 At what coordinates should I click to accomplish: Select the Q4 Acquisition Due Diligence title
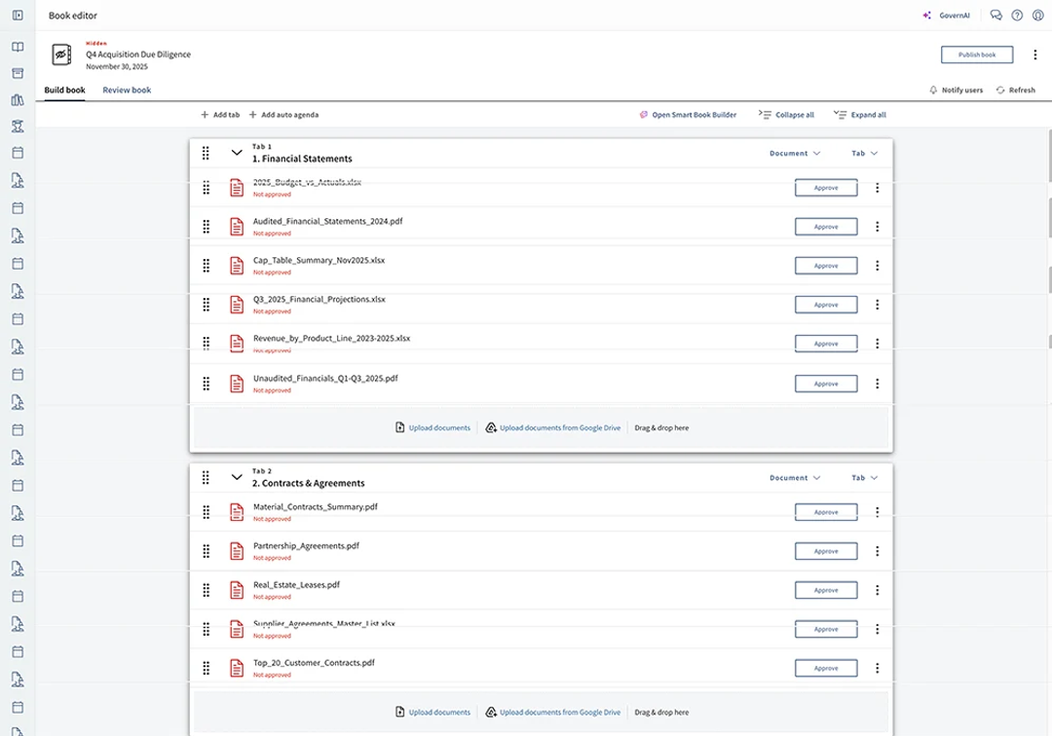coord(138,55)
